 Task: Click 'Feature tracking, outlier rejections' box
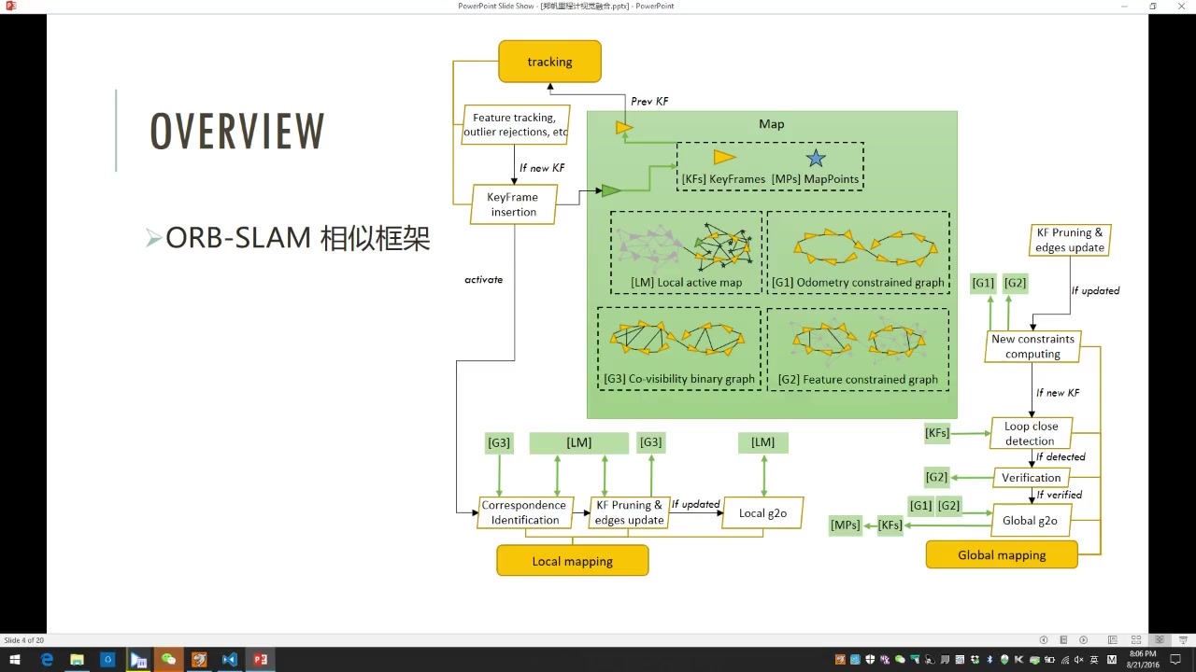coord(515,125)
